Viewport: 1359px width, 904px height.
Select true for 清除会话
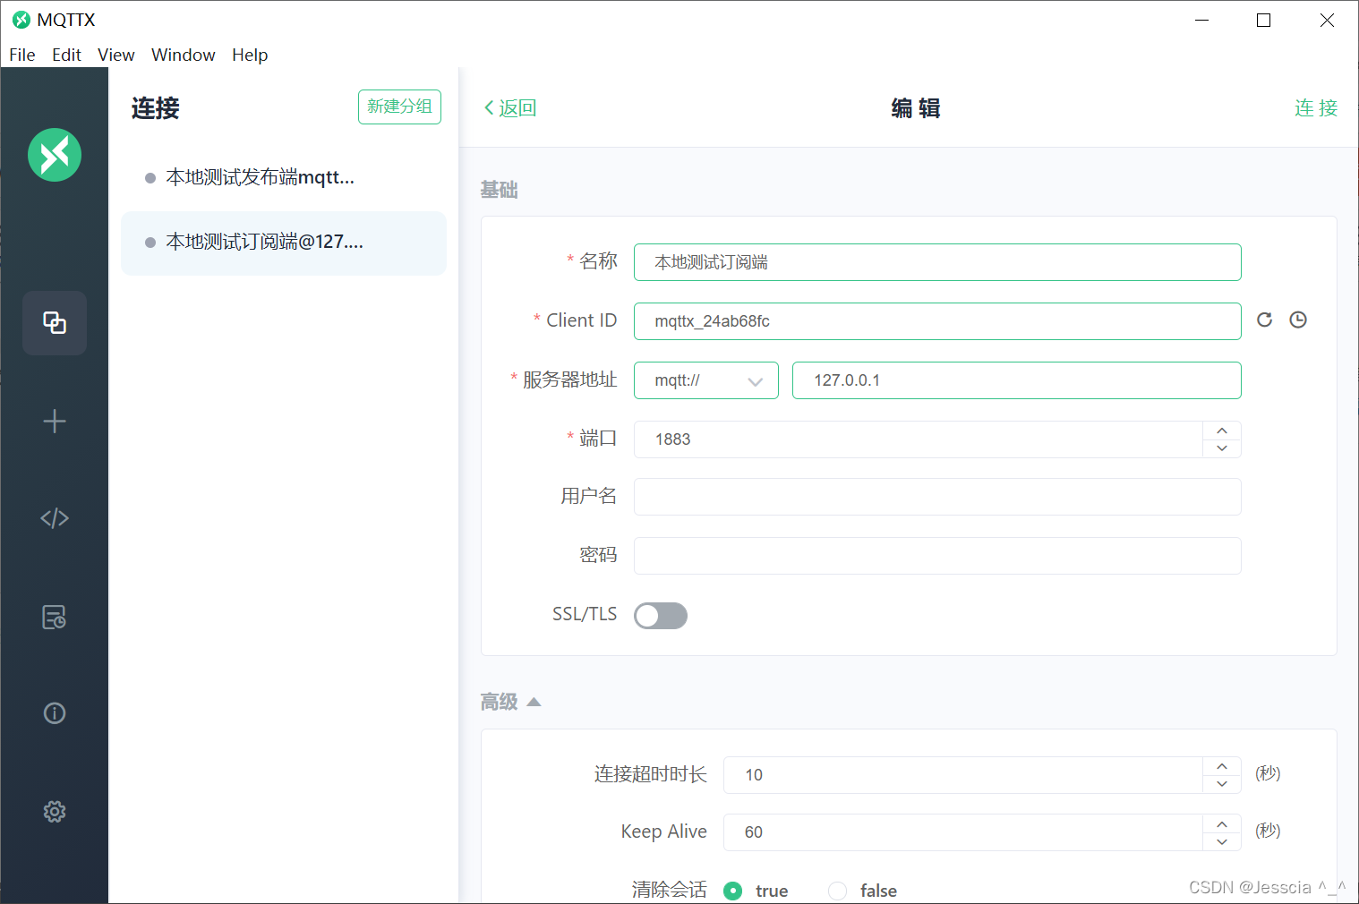732,891
